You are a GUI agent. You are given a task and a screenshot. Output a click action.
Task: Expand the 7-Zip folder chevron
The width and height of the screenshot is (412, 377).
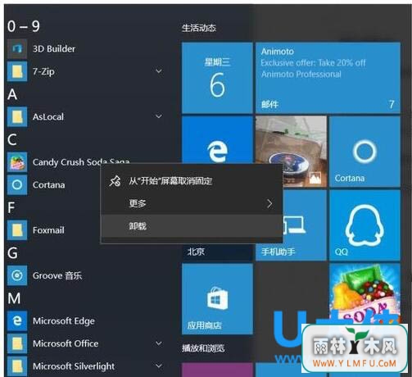coord(159,71)
